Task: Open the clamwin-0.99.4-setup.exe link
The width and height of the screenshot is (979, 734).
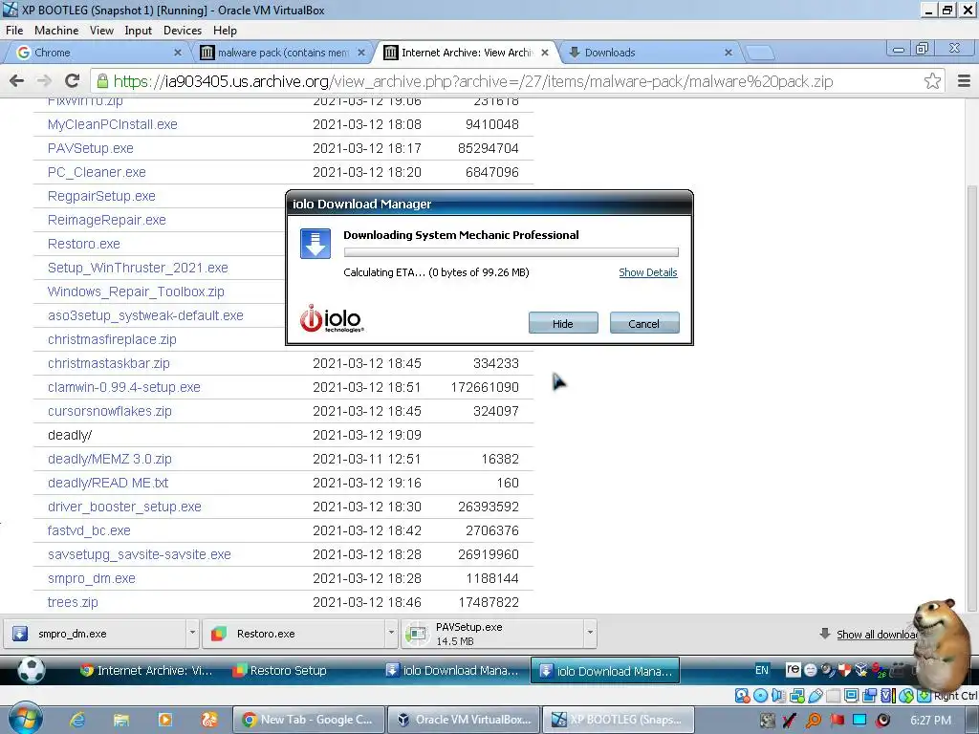Action: 123,387
